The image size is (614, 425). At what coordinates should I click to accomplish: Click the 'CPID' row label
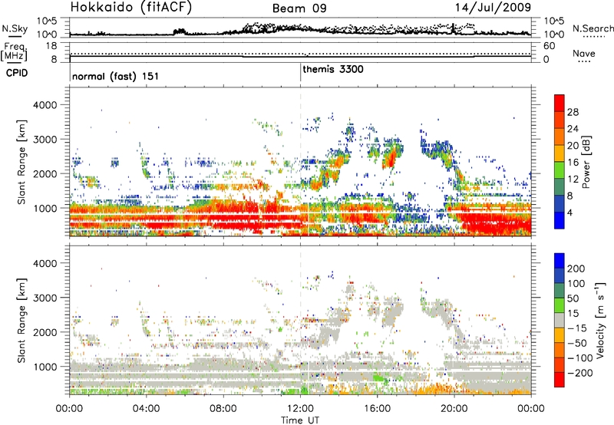[x=17, y=73]
